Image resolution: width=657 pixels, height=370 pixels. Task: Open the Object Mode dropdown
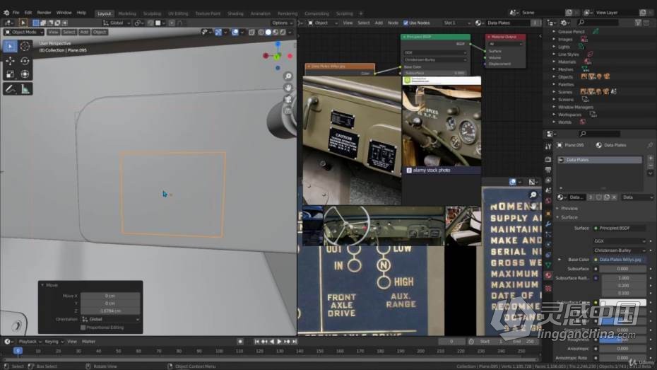tap(24, 32)
